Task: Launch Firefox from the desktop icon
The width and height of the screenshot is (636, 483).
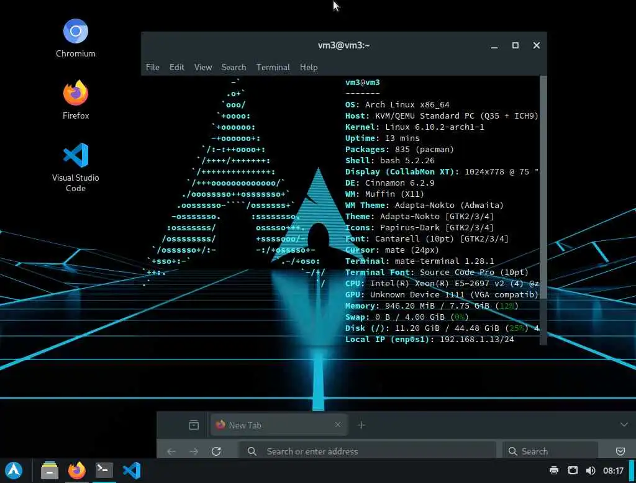Action: [75, 100]
